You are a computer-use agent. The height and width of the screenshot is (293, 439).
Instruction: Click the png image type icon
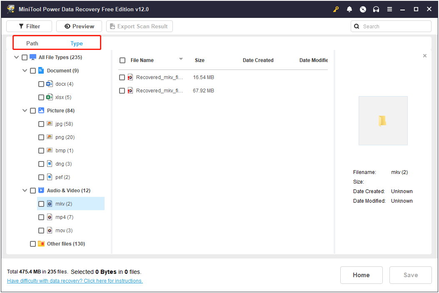[x=50, y=137]
